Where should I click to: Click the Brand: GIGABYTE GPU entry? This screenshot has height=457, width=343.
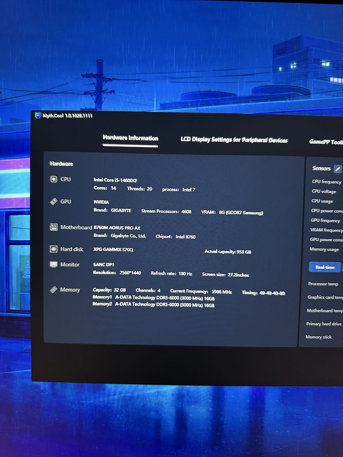click(x=113, y=210)
